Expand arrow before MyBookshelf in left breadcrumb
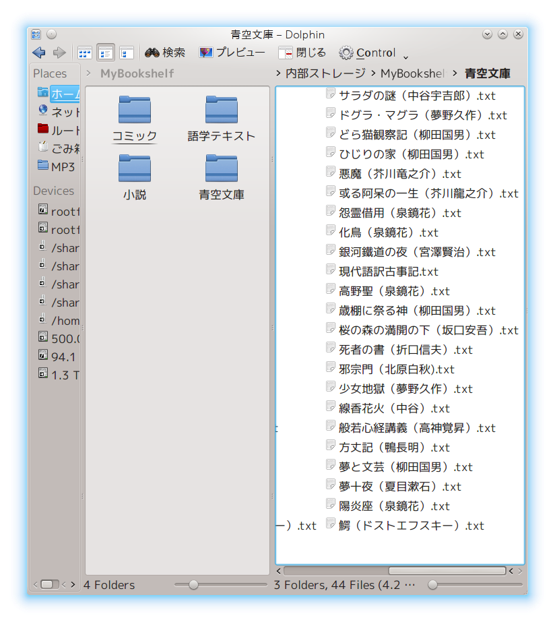 pos(89,73)
